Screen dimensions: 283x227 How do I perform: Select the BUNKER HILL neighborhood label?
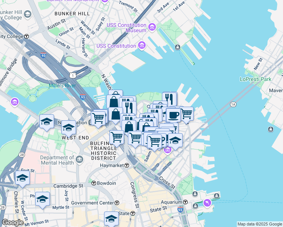72,14
